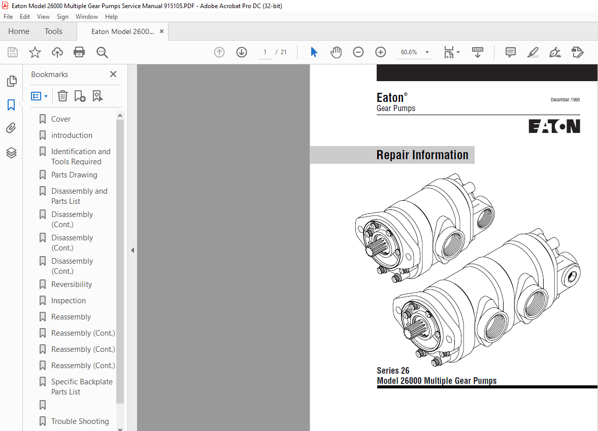Viewport: 598px width, 431px height.
Task: Collapse the navigation pane arrow
Action: [132, 250]
